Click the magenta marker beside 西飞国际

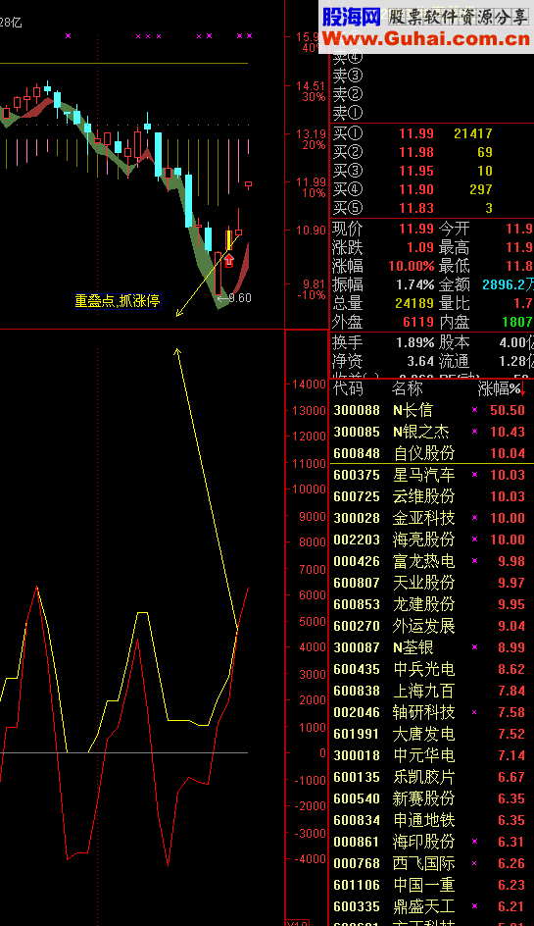coord(474,863)
